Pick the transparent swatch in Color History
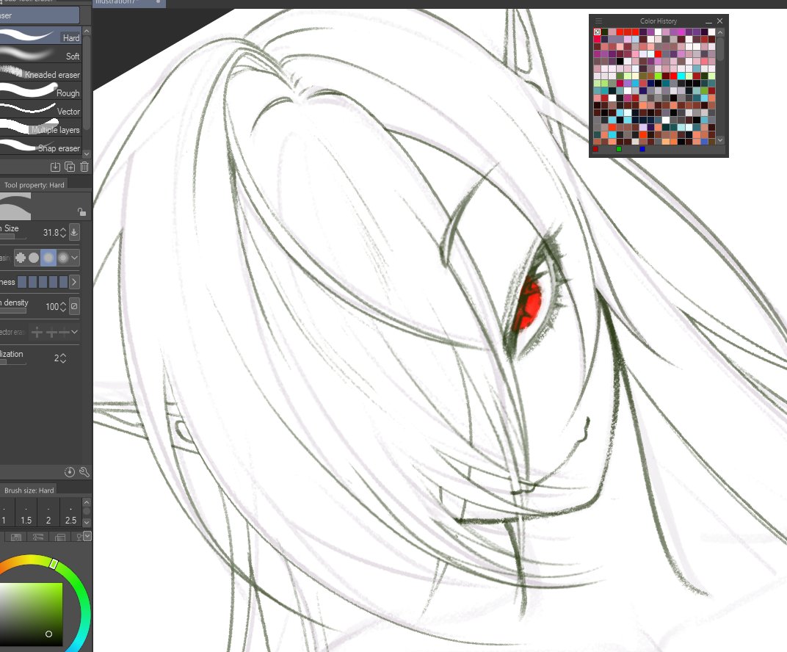The width and height of the screenshot is (787, 652). 597,32
